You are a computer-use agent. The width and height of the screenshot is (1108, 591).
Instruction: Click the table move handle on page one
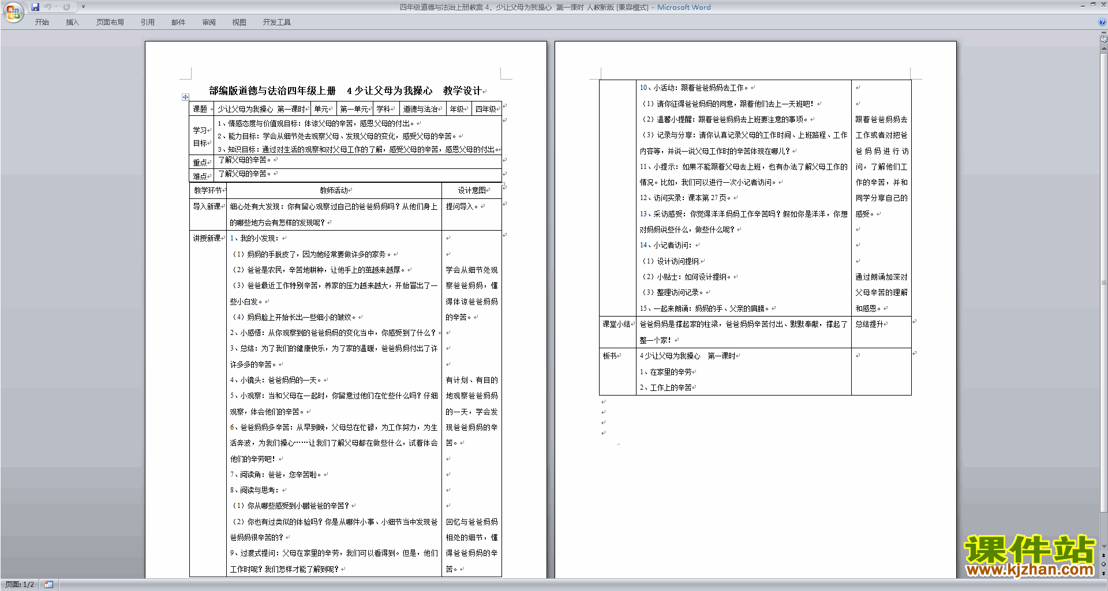(x=185, y=97)
